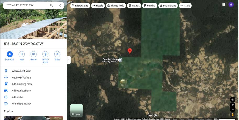Open Nearby search
The image size is (239, 120).
(34, 56)
